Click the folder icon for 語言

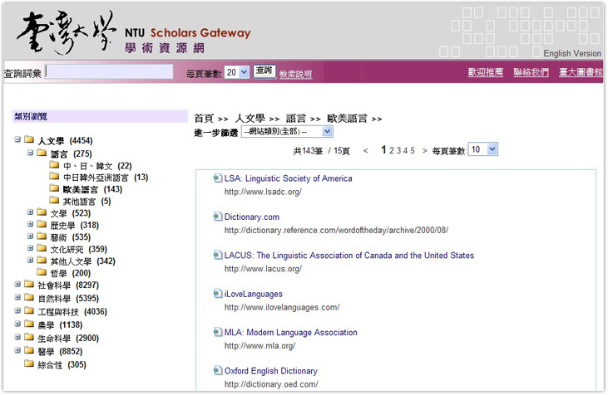[42, 153]
